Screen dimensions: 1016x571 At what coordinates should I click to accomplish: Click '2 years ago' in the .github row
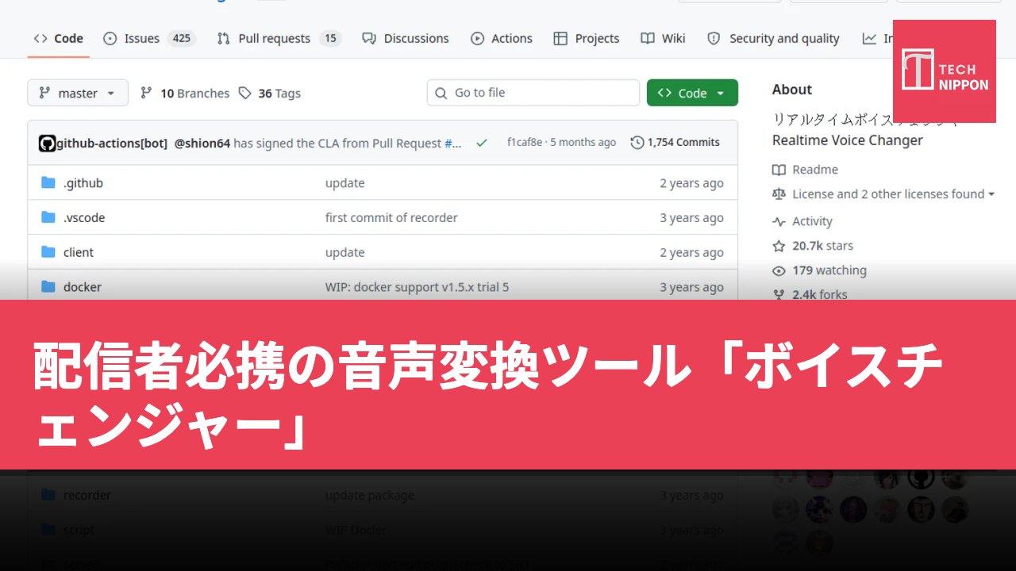[x=692, y=183]
